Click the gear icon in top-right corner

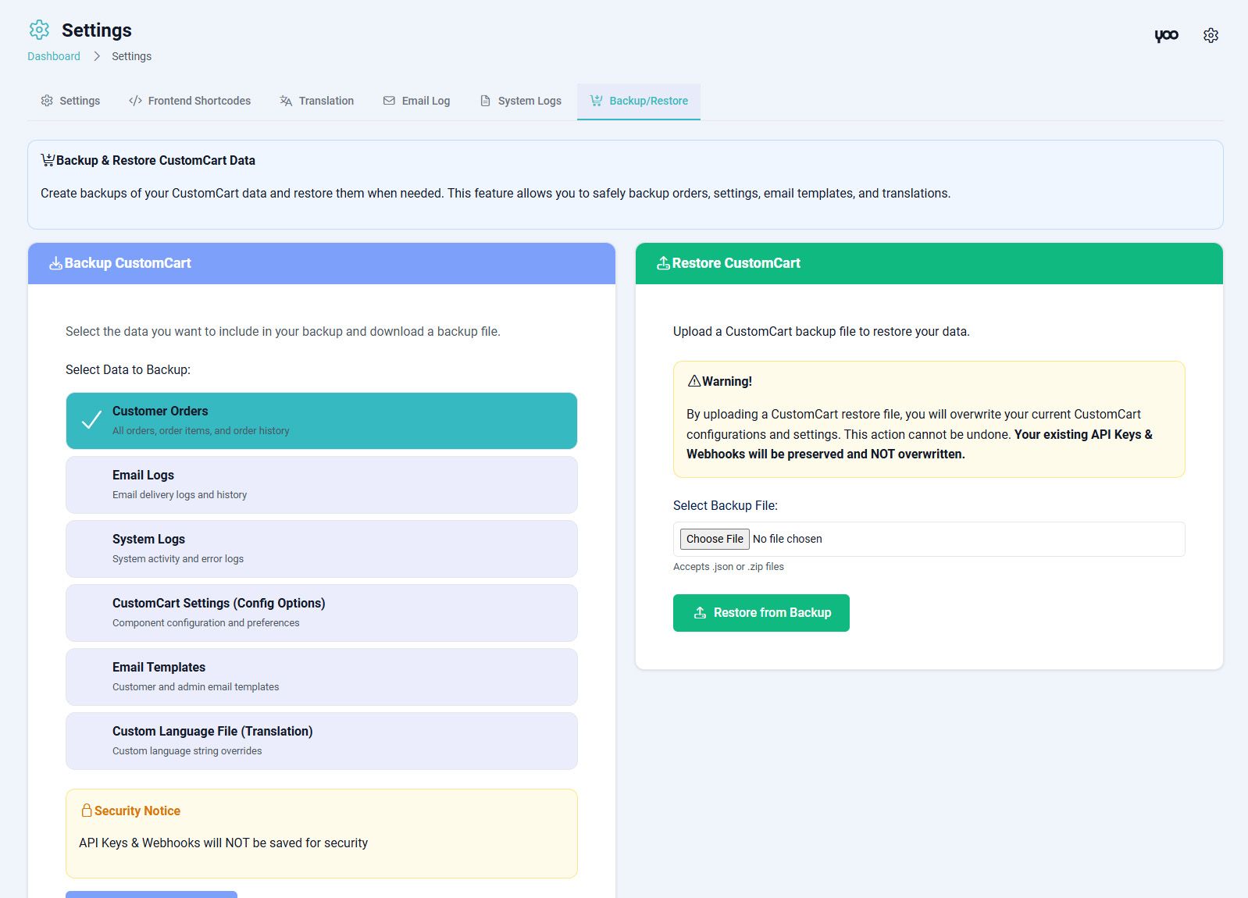1211,35
